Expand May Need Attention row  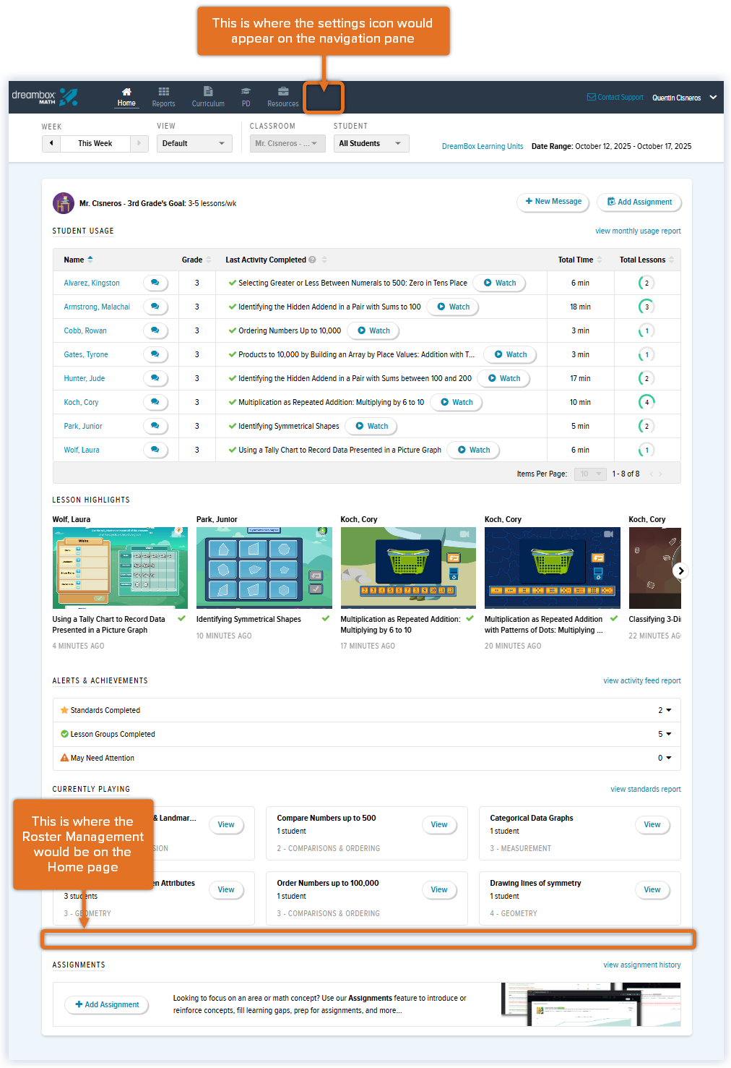point(367,758)
